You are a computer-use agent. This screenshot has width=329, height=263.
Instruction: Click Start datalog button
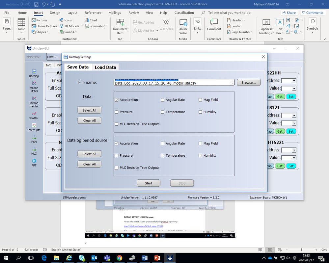[149, 183]
